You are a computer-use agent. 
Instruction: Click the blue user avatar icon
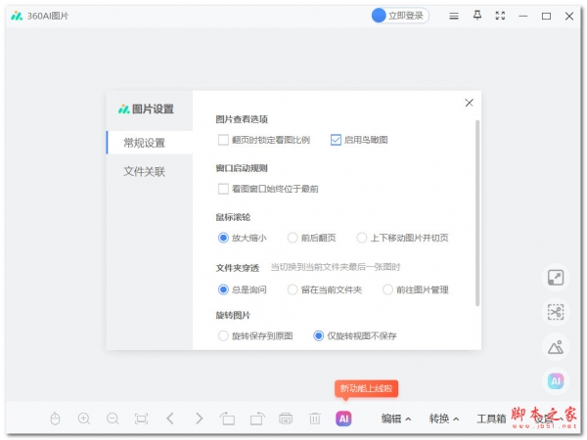click(x=379, y=16)
